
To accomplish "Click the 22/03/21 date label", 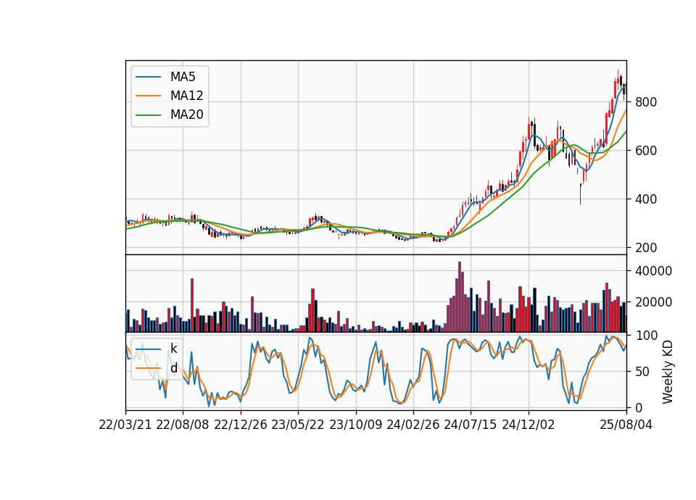I will (x=125, y=425).
